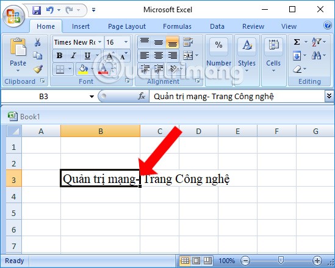The image size is (335, 268).
Task: Select column D header
Action: (x=198, y=131)
